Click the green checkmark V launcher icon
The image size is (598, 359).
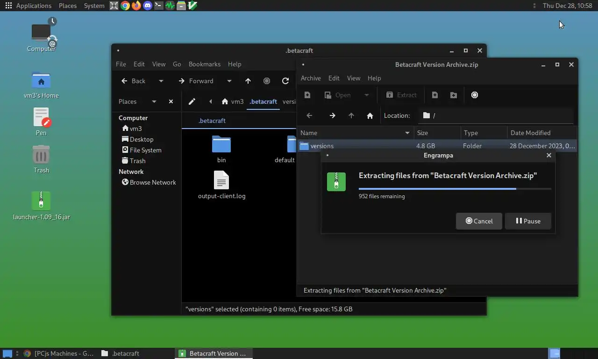[192, 6]
